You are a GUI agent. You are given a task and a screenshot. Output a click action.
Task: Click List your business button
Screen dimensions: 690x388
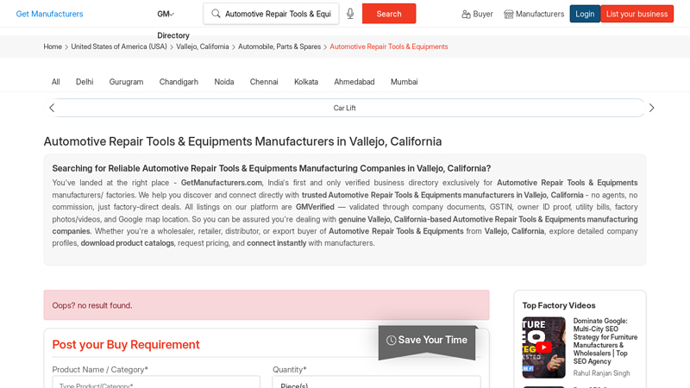tap(637, 14)
